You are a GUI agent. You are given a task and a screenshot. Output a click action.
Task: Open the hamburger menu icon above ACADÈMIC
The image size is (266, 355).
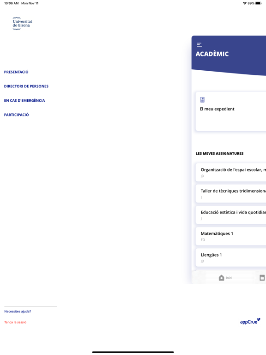199,44
